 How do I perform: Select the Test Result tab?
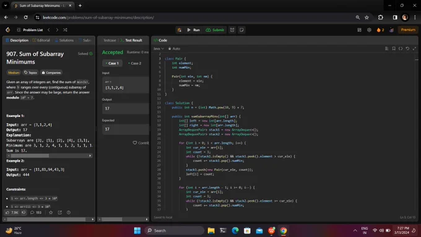(x=131, y=40)
